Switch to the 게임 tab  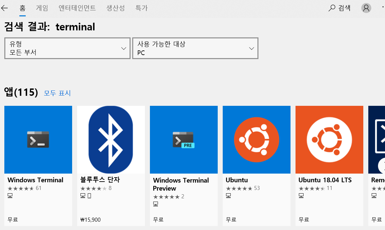coord(42,8)
